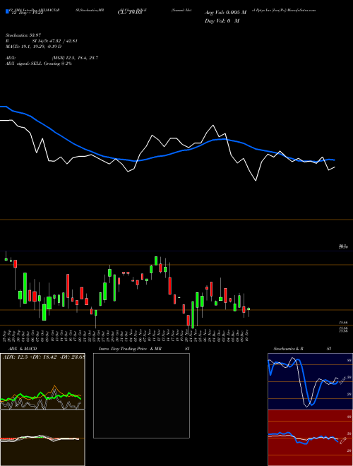Click the tallest green candle near the chart low
The image size is (353, 466).
click(x=193, y=315)
